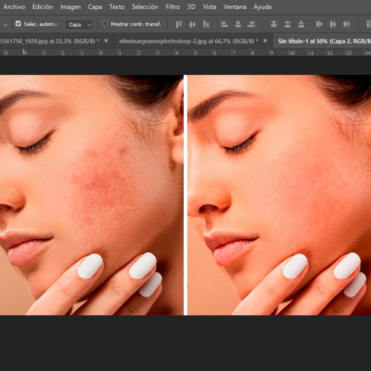Click the Distribute bottom edges icon
The width and height of the screenshot is (371, 371).
[x=301, y=24]
